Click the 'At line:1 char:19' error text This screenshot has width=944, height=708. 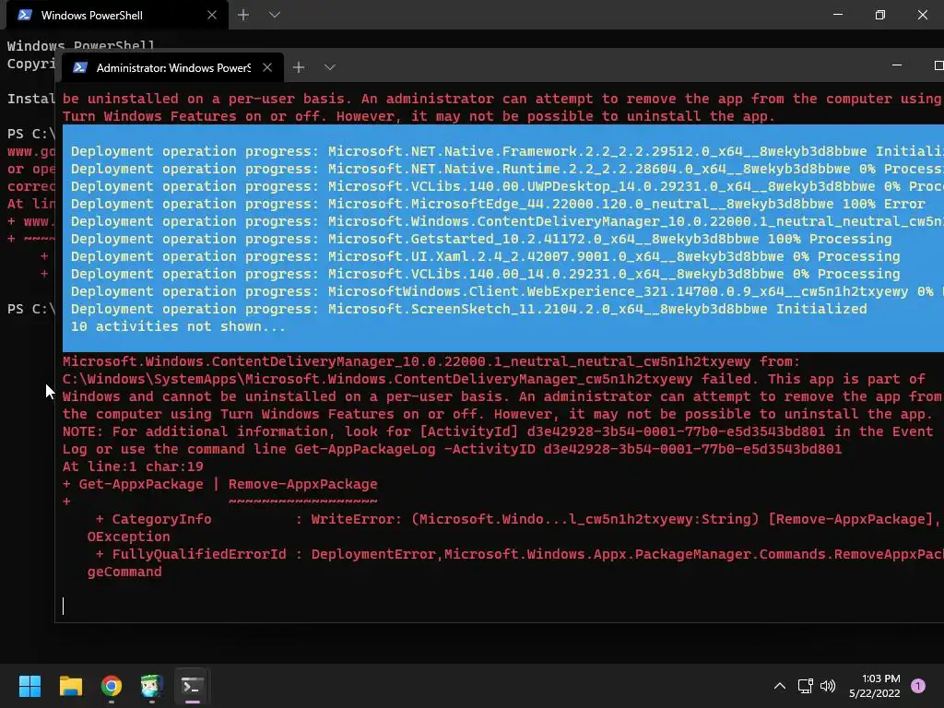[133, 466]
